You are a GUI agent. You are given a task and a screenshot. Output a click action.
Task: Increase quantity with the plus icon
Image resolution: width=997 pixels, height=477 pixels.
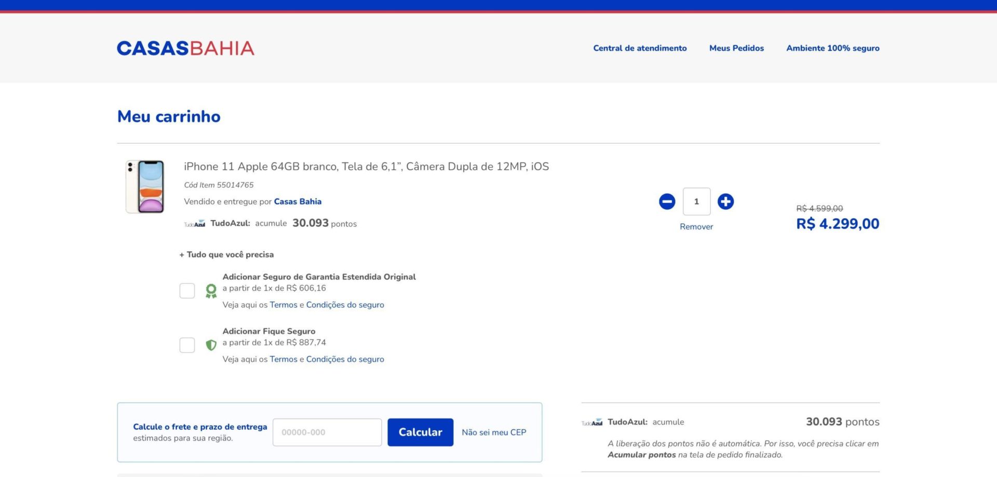(x=725, y=201)
